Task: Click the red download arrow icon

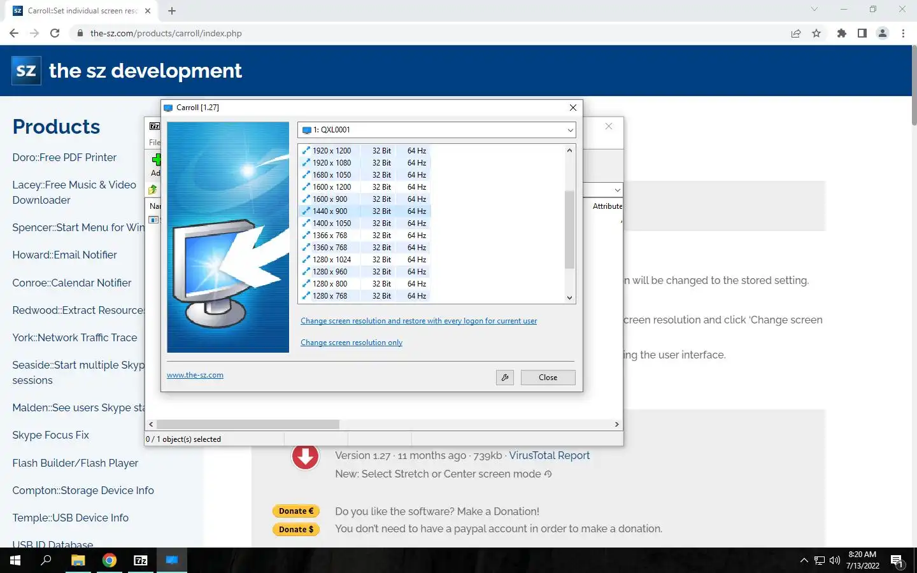Action: pos(305,456)
